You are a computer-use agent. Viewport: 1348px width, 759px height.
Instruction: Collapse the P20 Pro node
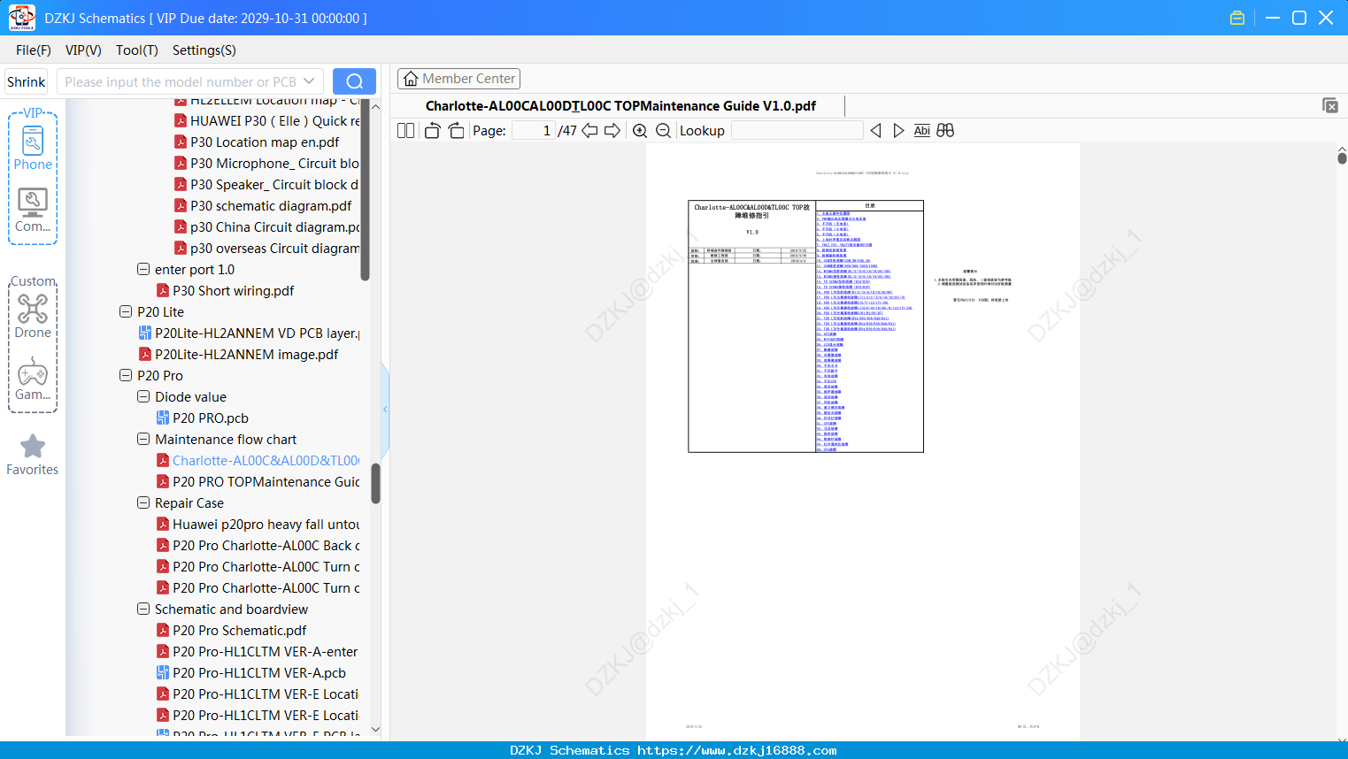click(126, 375)
